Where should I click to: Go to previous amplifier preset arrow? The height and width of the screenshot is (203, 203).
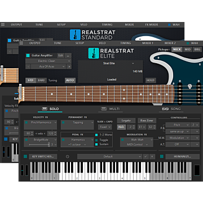click(x=28, y=67)
